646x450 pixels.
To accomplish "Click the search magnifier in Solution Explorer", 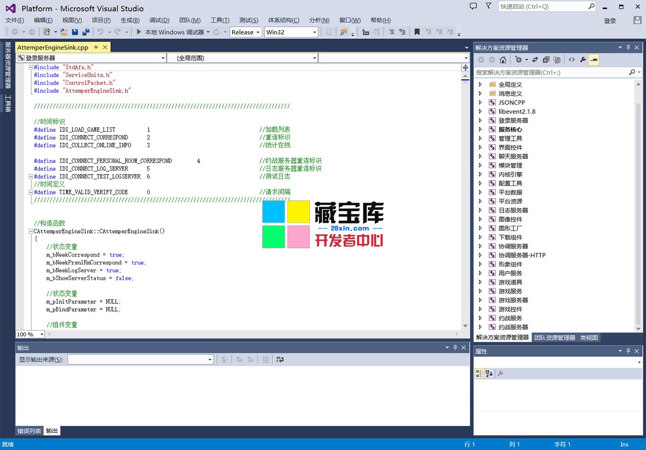I will pyautogui.click(x=632, y=72).
